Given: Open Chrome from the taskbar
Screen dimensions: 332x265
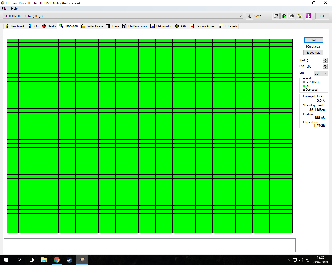Looking at the screenshot, I should coord(57,260).
